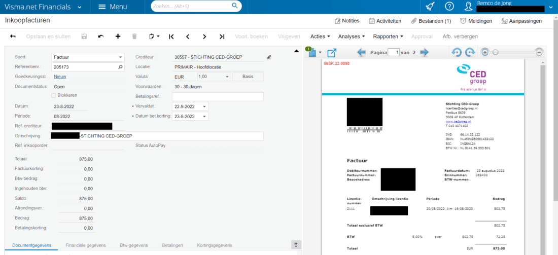
Task: Click the undo icon in the toolbar
Action: click(101, 37)
